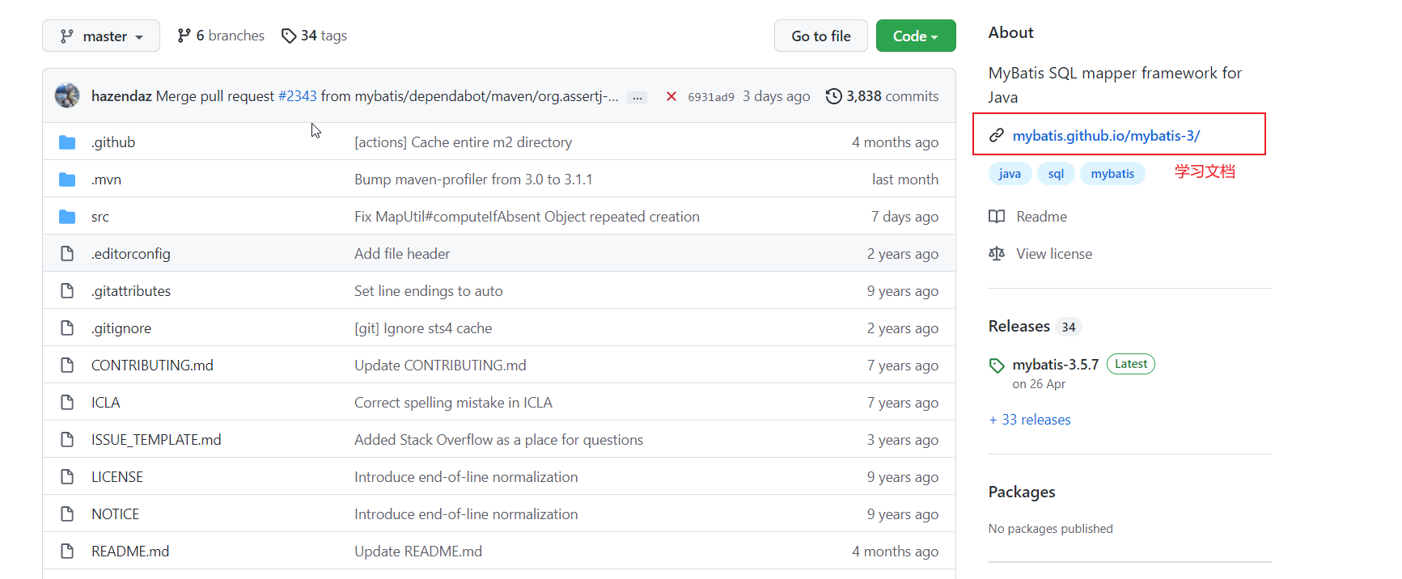Viewport: 1402px width, 579px height.
Task: Click the NOTICE file icon
Action: (67, 514)
